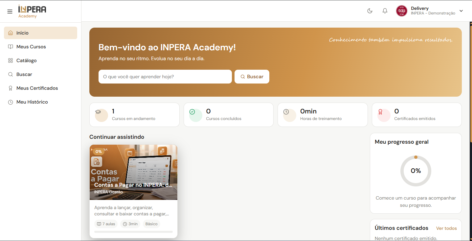
Task: Click the course title 'Contas a Pagar no INPERA'
Action: click(x=133, y=185)
